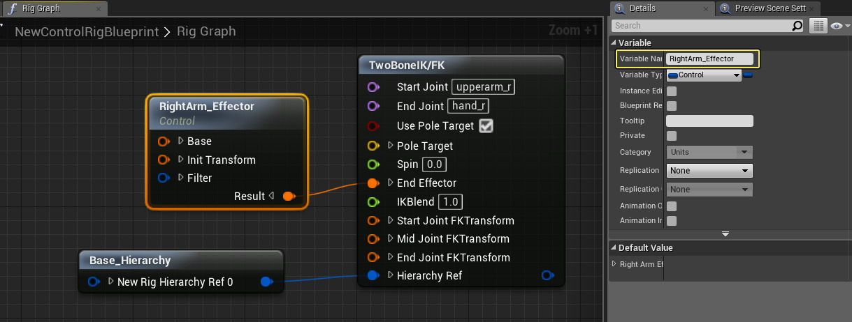852x322 pixels.
Task: Click the Start Joint upperarm_r field
Action: pos(483,87)
